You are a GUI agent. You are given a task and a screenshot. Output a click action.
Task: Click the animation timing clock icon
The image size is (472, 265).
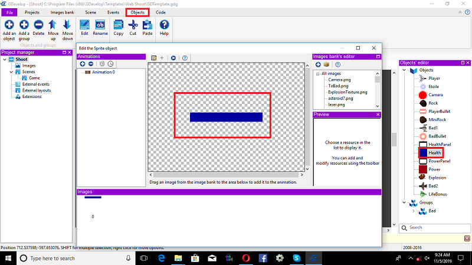click(110, 64)
